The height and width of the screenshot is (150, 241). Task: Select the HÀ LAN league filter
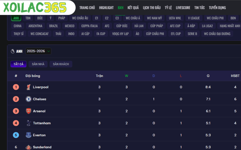point(139,26)
